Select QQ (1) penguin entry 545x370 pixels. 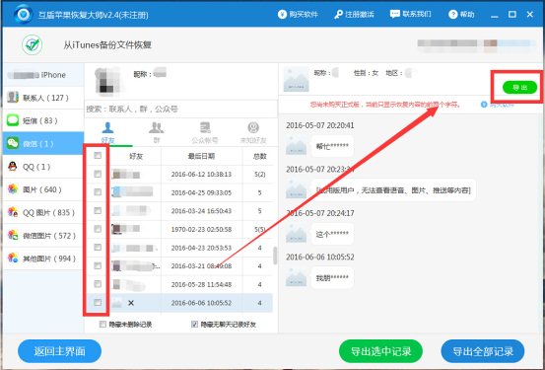[x=43, y=167]
